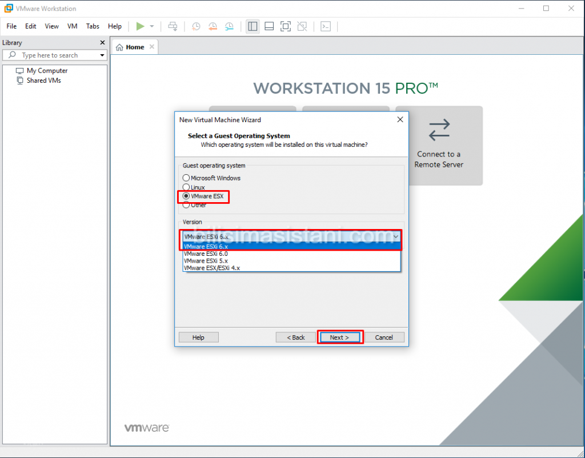This screenshot has height=458, width=585.
Task: Close the Library panel
Action: pos(102,42)
